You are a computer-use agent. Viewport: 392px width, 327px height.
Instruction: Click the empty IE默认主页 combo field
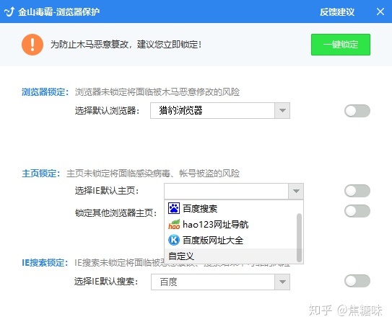coord(226,191)
